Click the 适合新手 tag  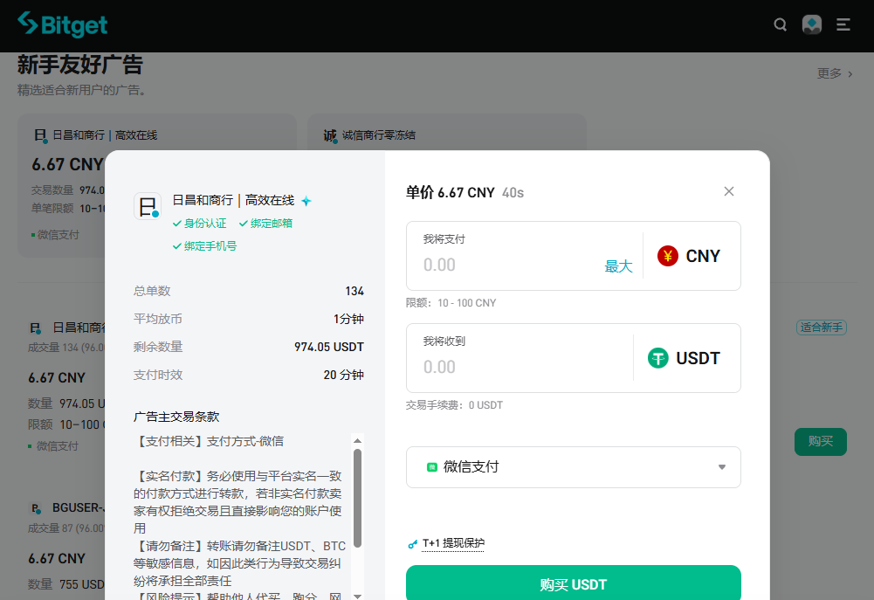click(821, 328)
